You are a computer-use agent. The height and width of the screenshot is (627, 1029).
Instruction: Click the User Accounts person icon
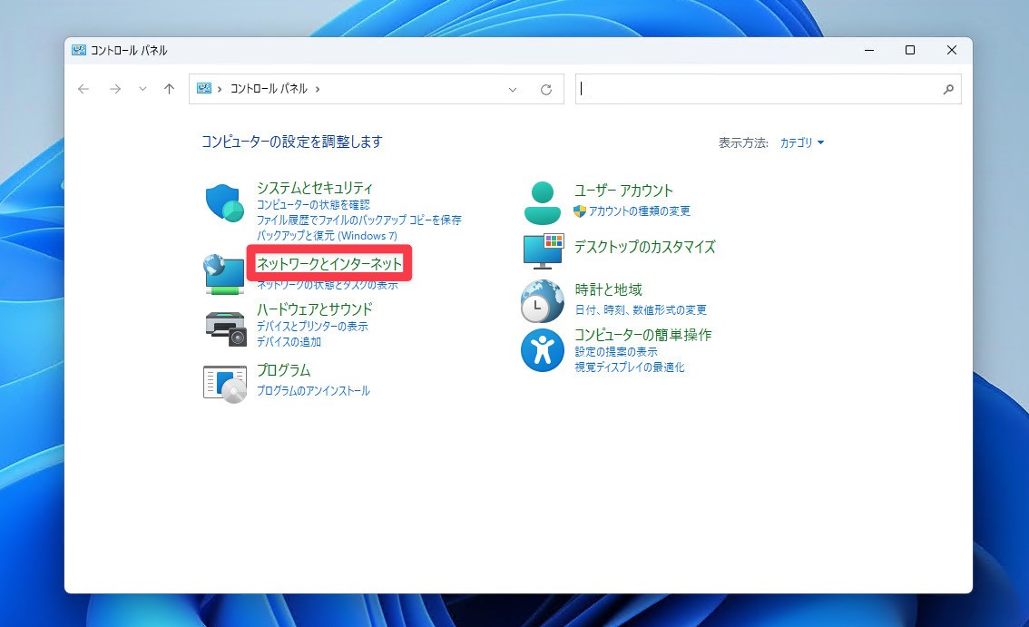pos(543,202)
